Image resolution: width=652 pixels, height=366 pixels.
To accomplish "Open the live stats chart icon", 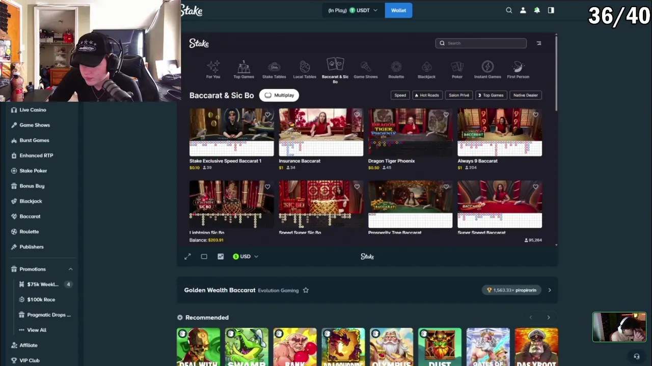I will [x=221, y=257].
